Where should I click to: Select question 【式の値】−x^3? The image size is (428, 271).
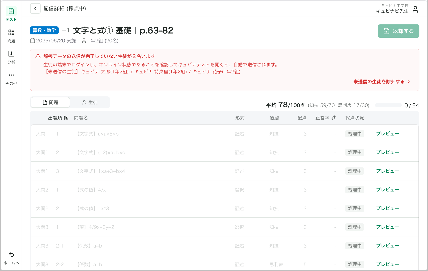92,208
